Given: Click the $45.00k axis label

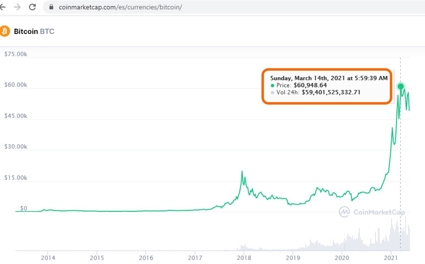Looking at the screenshot, I should tap(16, 116).
